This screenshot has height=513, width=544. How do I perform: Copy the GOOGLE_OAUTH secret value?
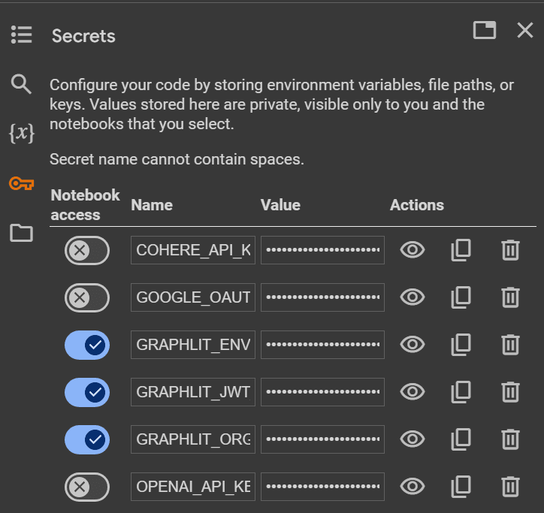coord(461,297)
